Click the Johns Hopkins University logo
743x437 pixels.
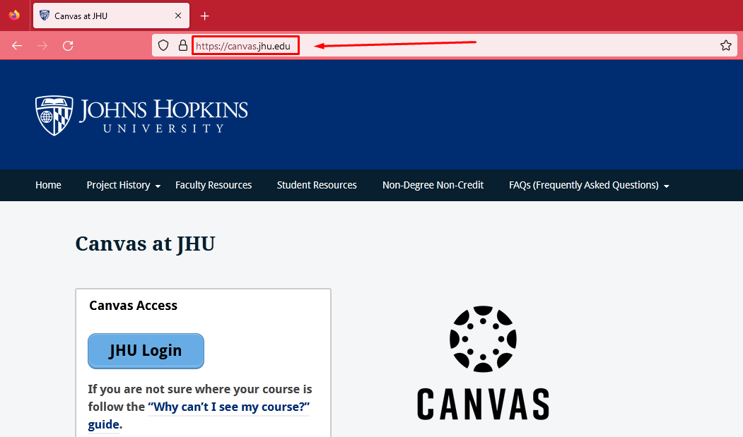click(x=141, y=115)
